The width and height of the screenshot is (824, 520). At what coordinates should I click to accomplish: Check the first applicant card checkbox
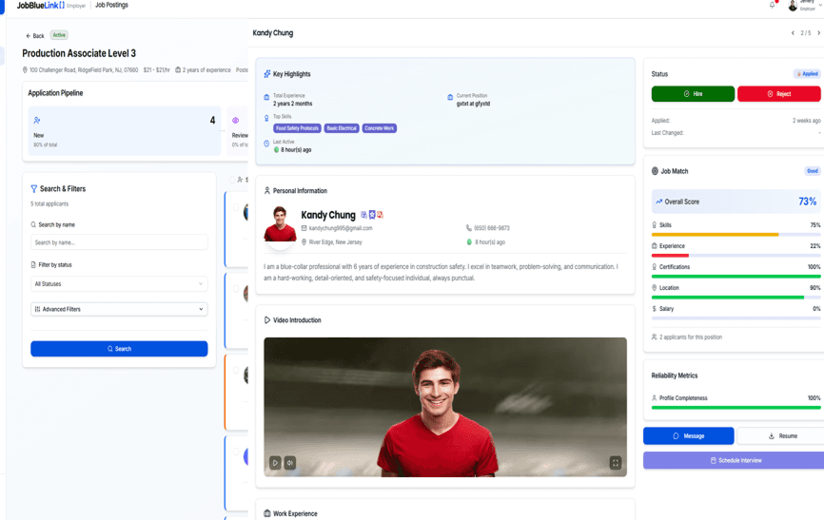pyautogui.click(x=236, y=207)
